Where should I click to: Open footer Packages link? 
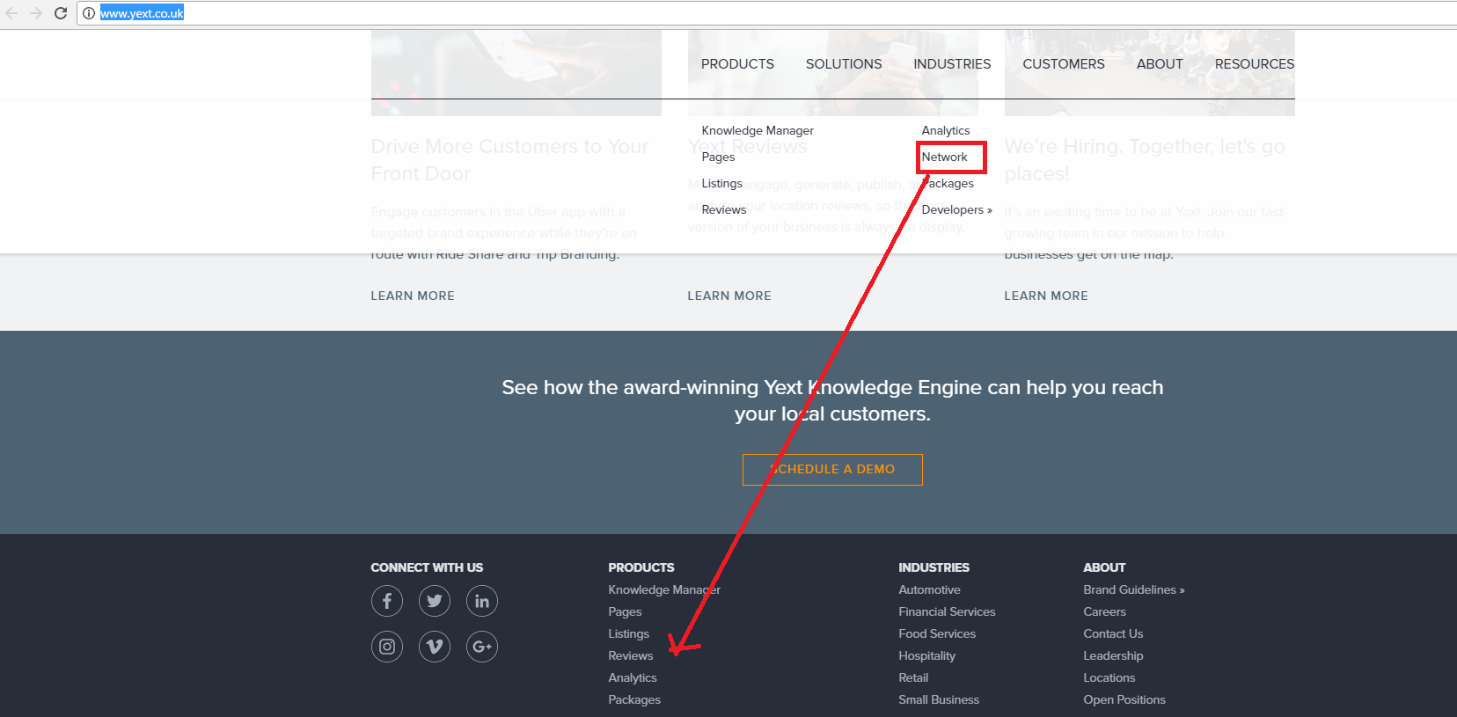click(x=634, y=699)
